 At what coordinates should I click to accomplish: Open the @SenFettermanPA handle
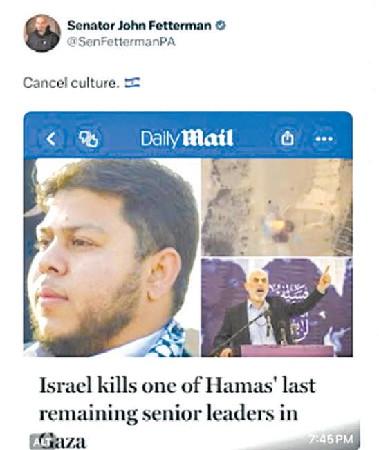tap(121, 42)
